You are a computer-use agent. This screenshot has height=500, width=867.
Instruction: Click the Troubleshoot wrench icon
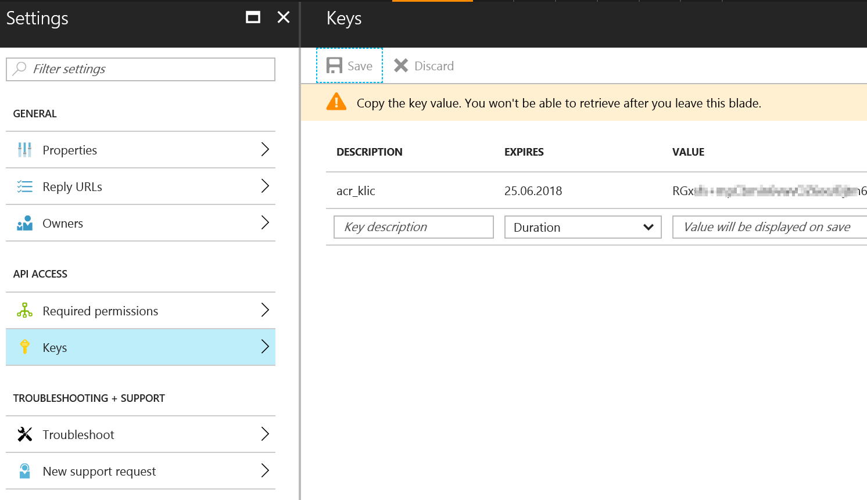click(x=24, y=434)
